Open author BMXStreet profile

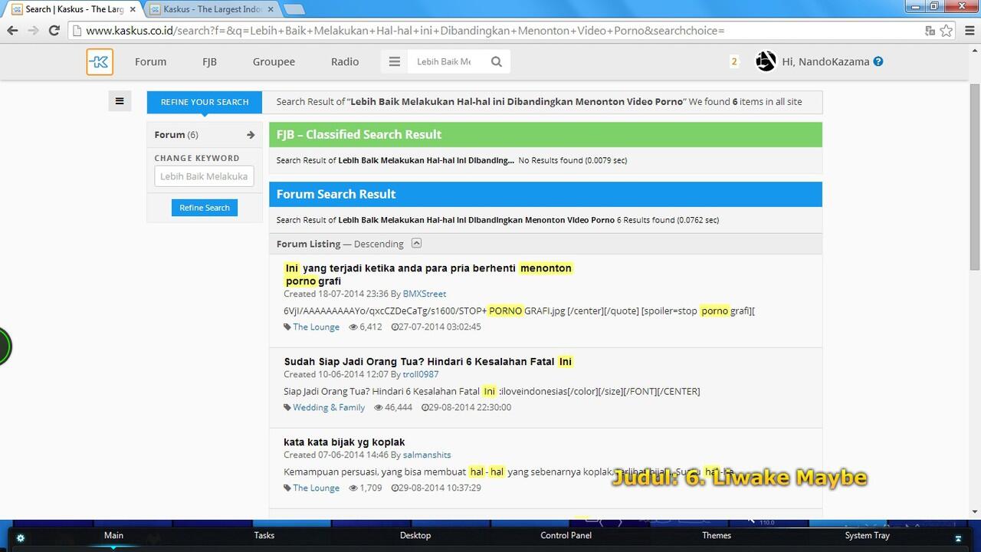[x=425, y=294]
